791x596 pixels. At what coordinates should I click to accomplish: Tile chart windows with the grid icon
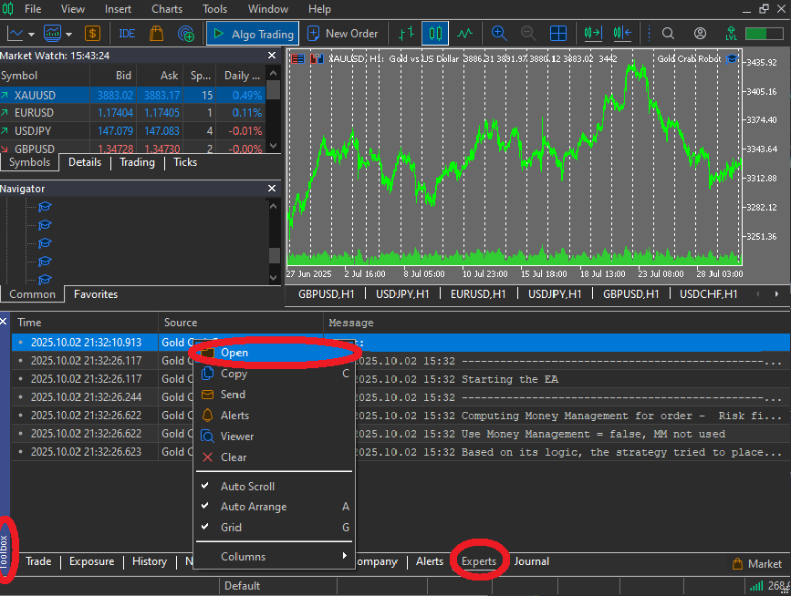click(x=557, y=34)
